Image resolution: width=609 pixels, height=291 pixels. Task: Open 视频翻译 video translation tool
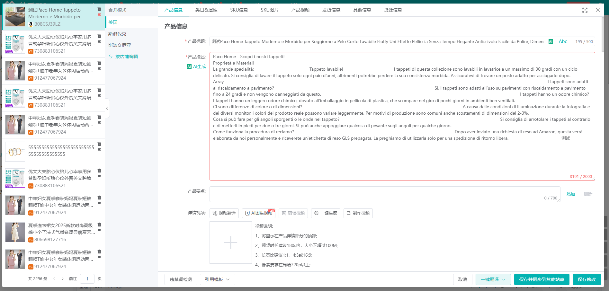pos(224,213)
